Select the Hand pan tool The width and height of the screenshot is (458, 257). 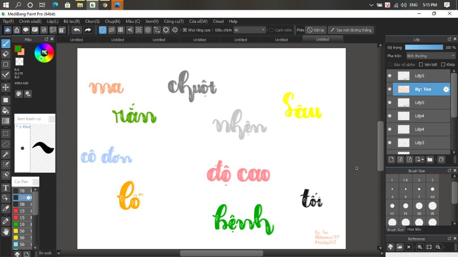[x=5, y=232]
